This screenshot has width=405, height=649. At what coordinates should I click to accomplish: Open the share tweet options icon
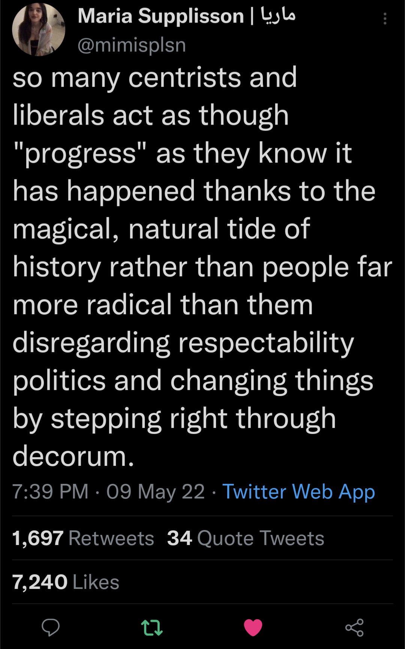click(x=354, y=627)
